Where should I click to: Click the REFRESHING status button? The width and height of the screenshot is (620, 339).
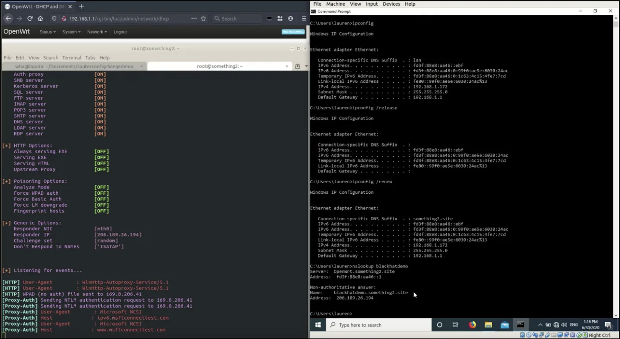293,32
